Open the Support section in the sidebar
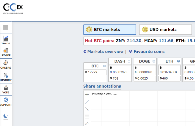 click(x=6, y=102)
